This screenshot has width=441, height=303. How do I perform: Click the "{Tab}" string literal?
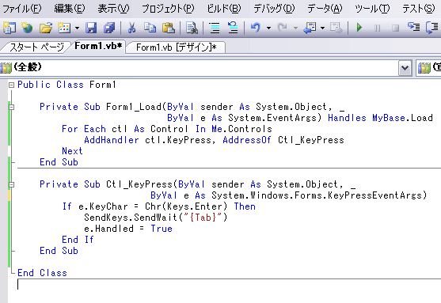[x=203, y=218]
